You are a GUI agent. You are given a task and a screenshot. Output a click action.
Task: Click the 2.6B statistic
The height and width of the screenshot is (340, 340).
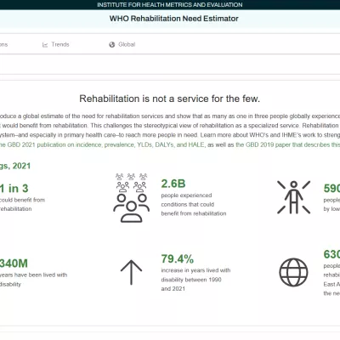173,184
